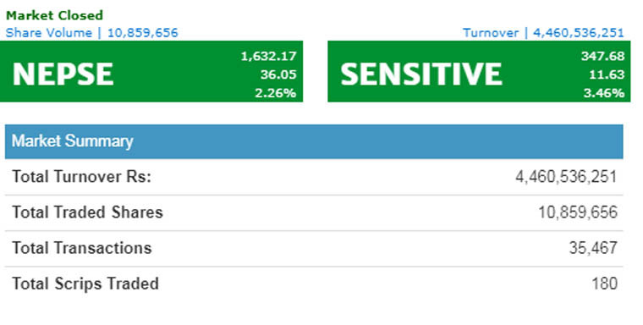Open the Turnover link at top right
Screen dimensions: 643x325
click(x=543, y=33)
